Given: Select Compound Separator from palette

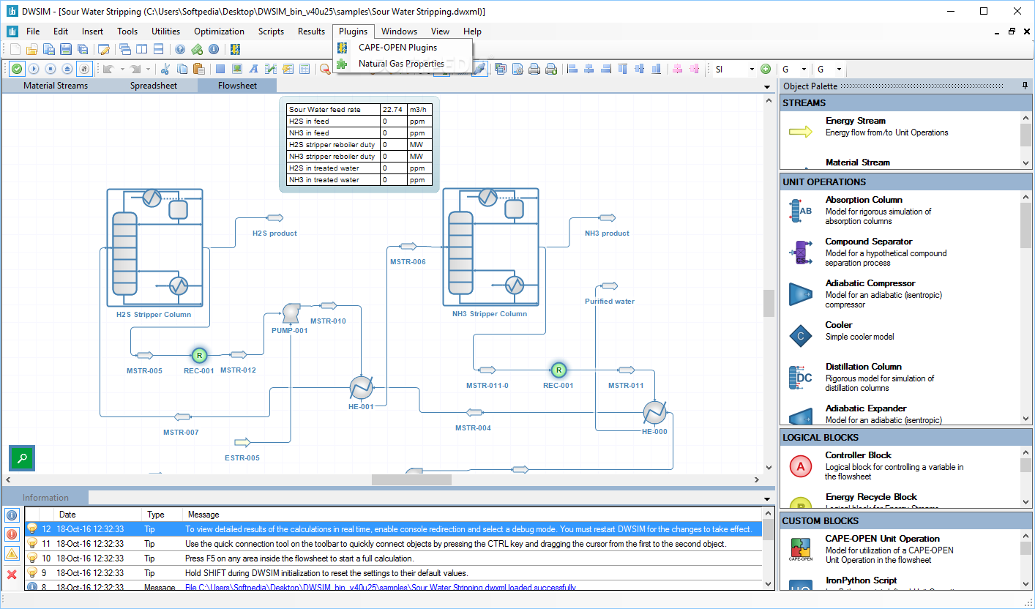Looking at the screenshot, I should 900,252.
